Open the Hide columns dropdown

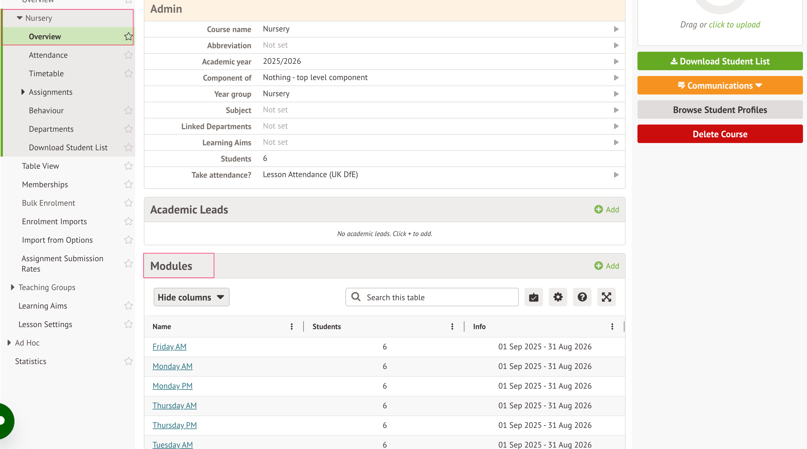click(x=191, y=297)
